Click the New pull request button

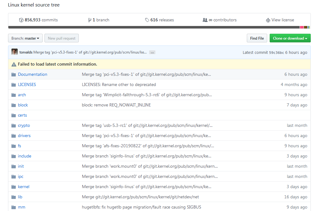(x=61, y=38)
